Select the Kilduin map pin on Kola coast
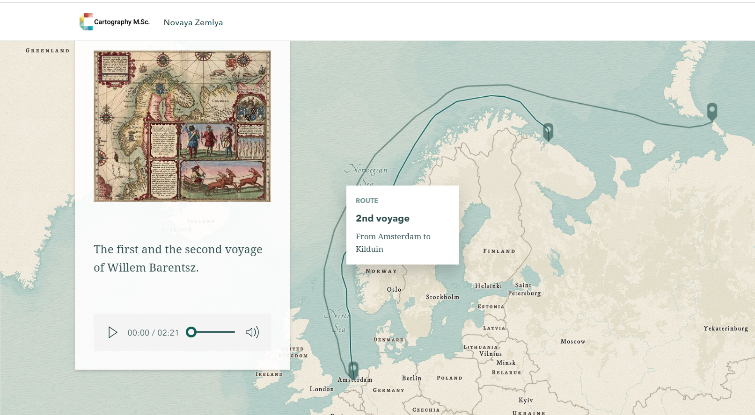 pyautogui.click(x=548, y=131)
